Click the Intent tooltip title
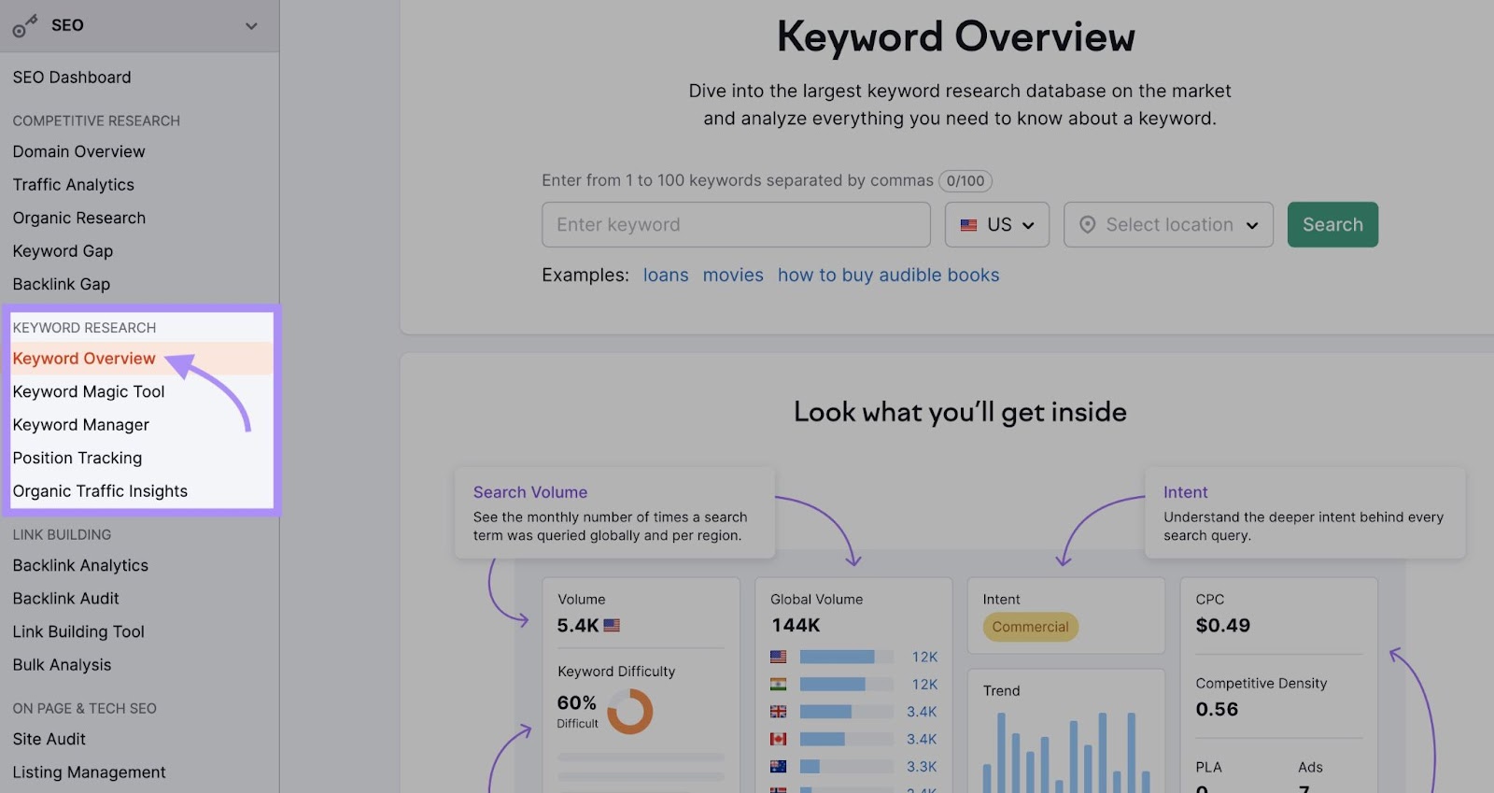 coord(1186,492)
